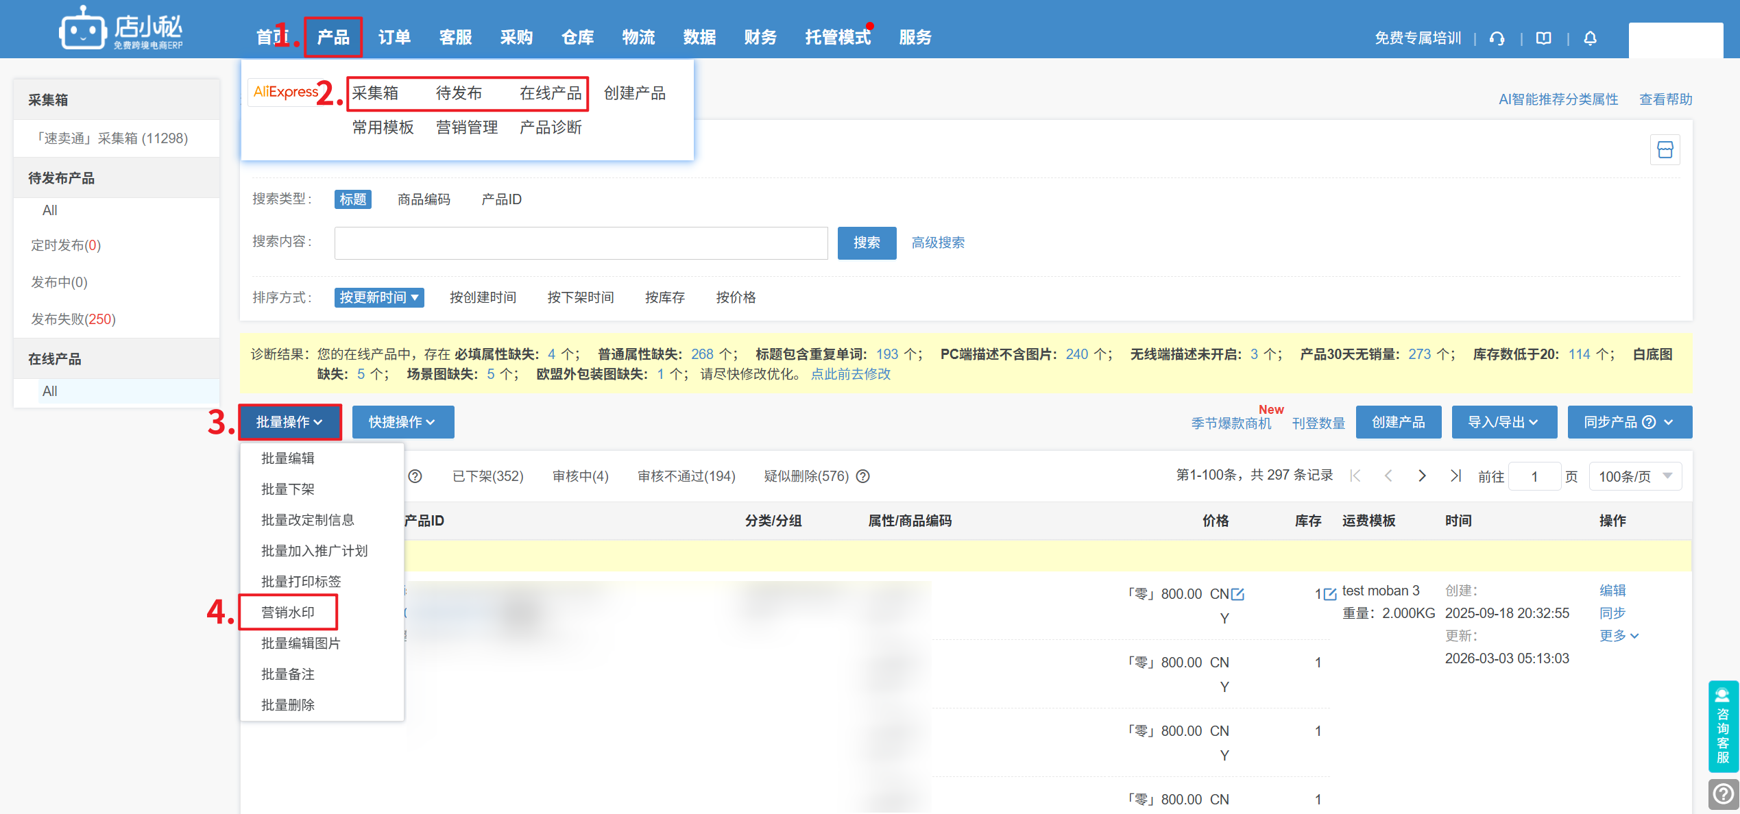Open the 100条/页 page size dropdown

click(1634, 476)
